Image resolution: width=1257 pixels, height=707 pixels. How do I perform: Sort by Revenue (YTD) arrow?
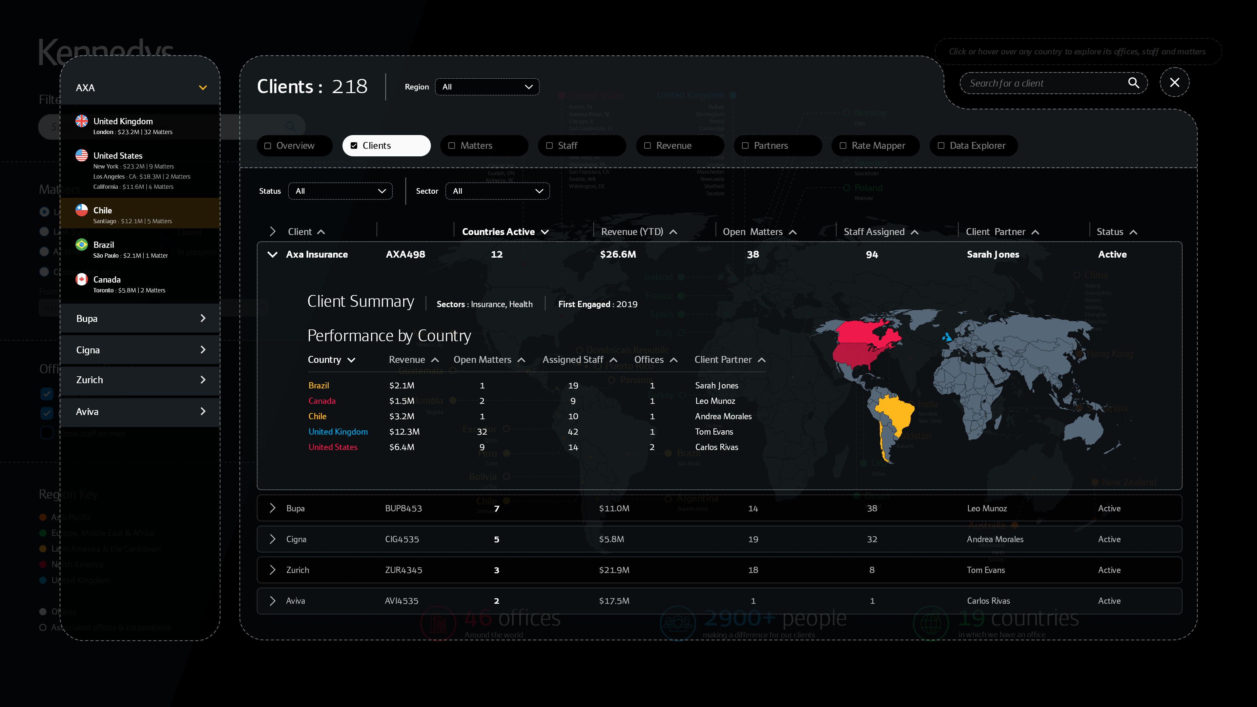point(673,232)
